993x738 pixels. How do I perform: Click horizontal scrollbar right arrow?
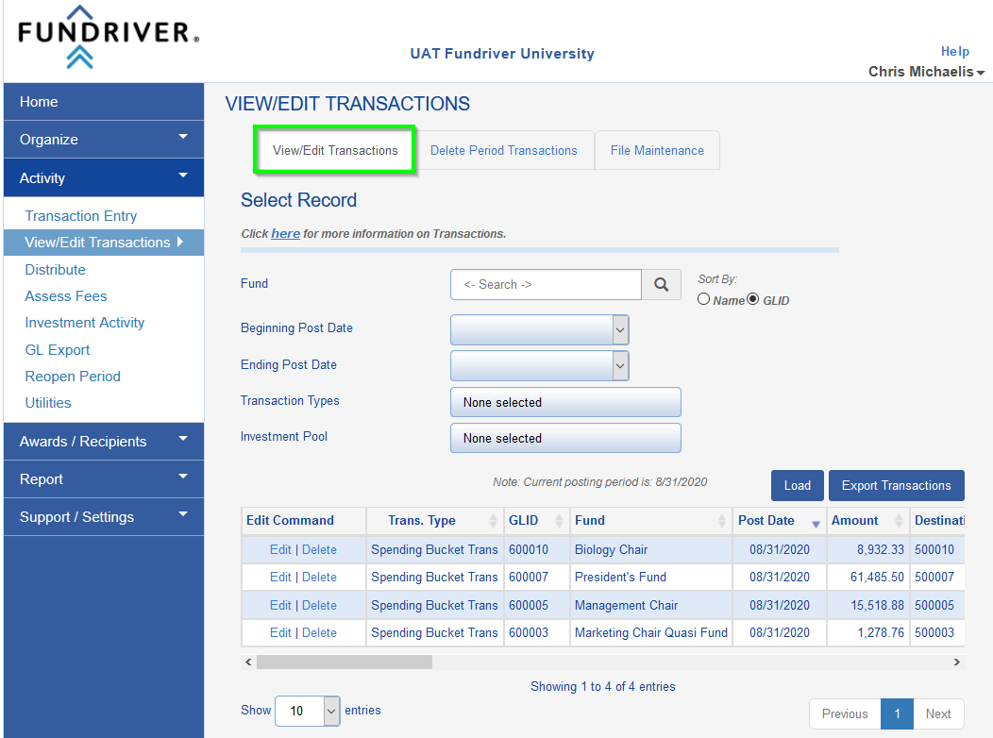957,663
